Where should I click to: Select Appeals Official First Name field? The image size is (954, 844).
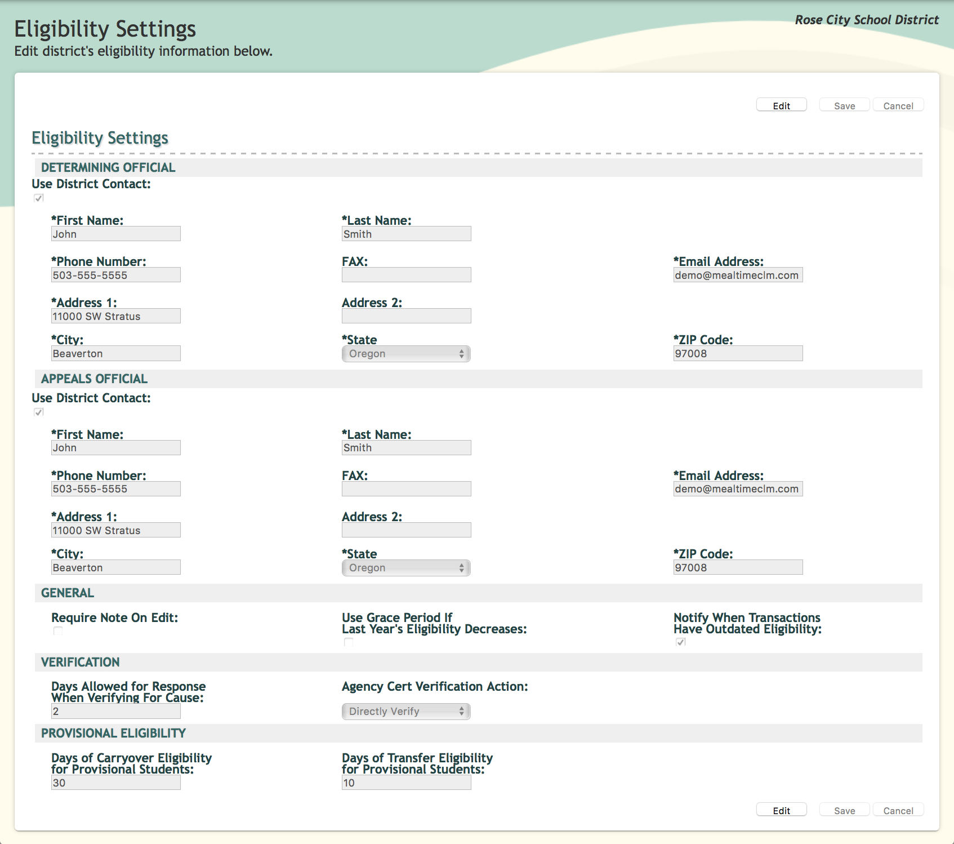click(116, 448)
